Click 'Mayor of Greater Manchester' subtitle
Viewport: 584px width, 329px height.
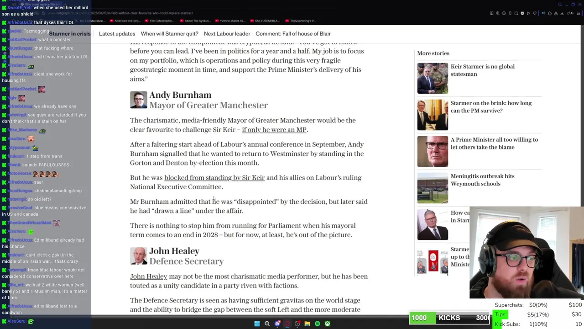209,106
